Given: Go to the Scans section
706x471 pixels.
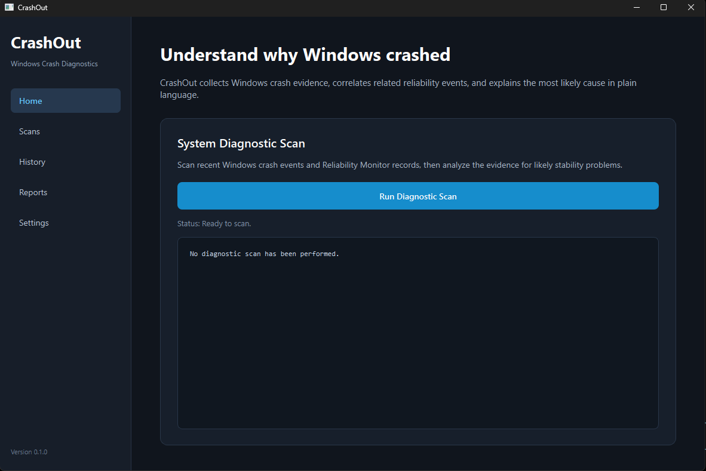Looking at the screenshot, I should coord(66,131).
